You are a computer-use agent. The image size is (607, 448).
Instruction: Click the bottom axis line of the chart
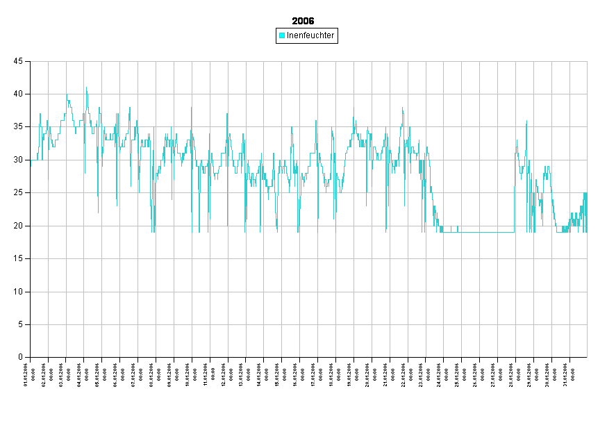(306, 357)
